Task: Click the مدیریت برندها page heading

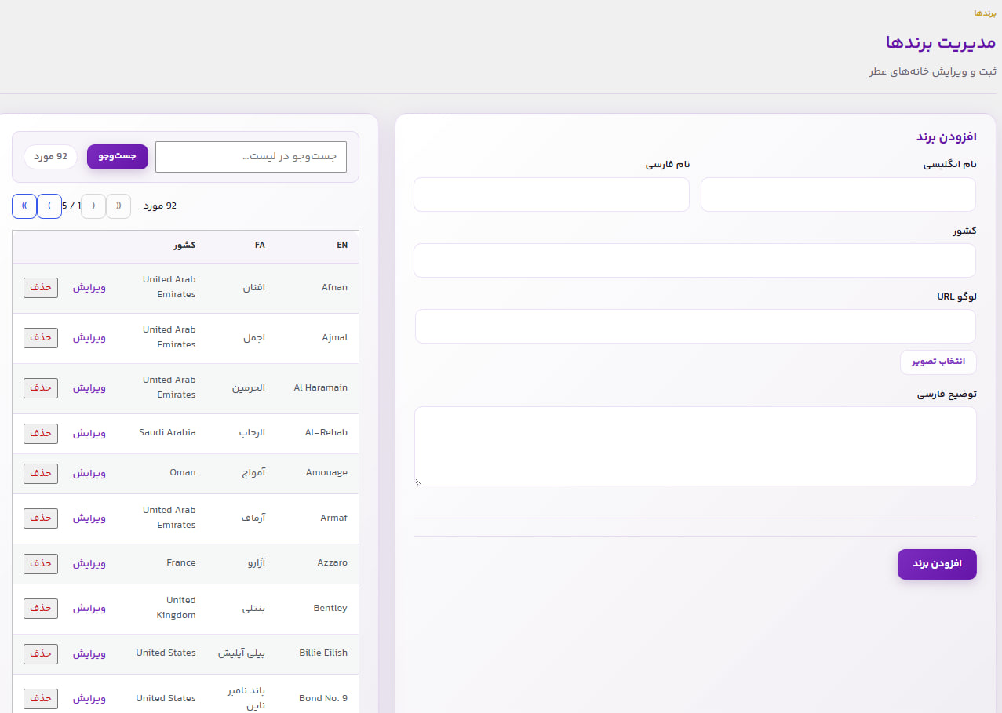Action: [941, 42]
